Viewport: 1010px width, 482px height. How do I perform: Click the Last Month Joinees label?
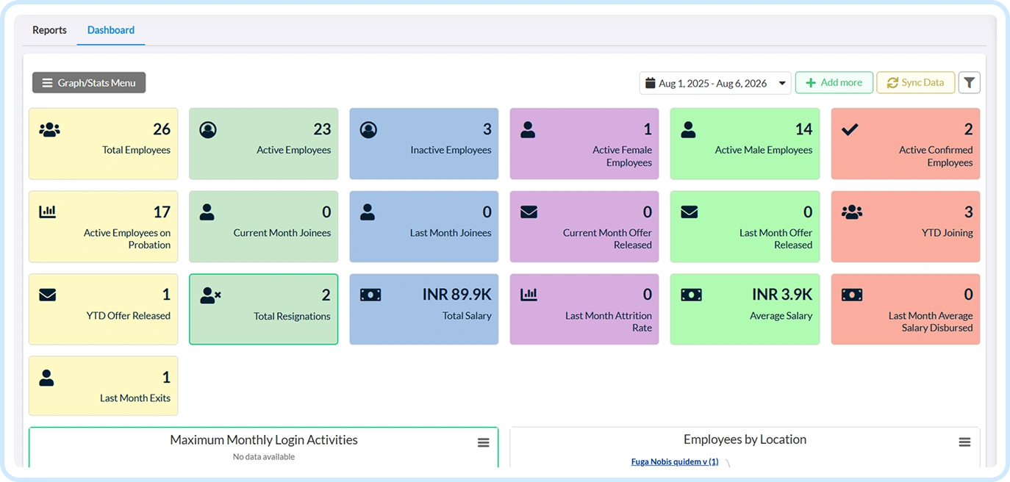(451, 233)
